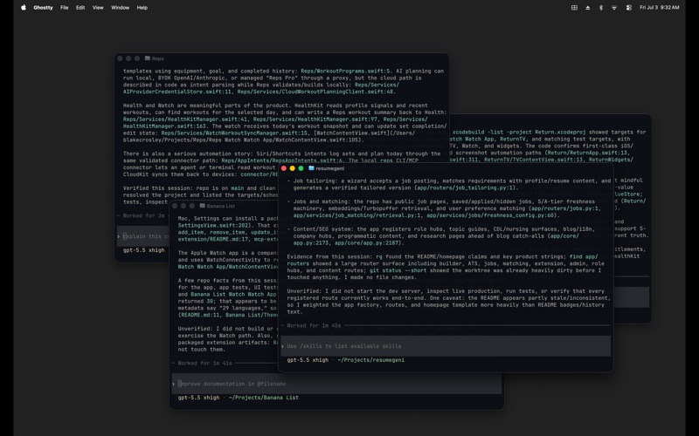The width and height of the screenshot is (699, 436).
Task: Open the Ghostty application menu
Action: pyautogui.click(x=43, y=8)
